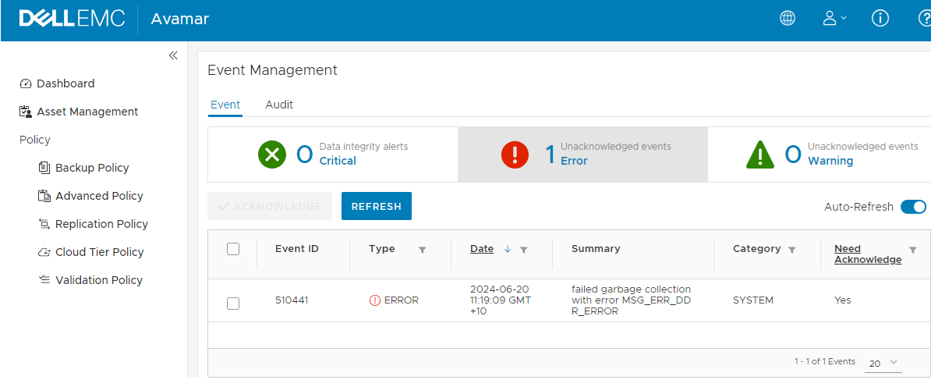This screenshot has width=931, height=380.
Task: Click the info icon in top bar
Action: pos(880,19)
